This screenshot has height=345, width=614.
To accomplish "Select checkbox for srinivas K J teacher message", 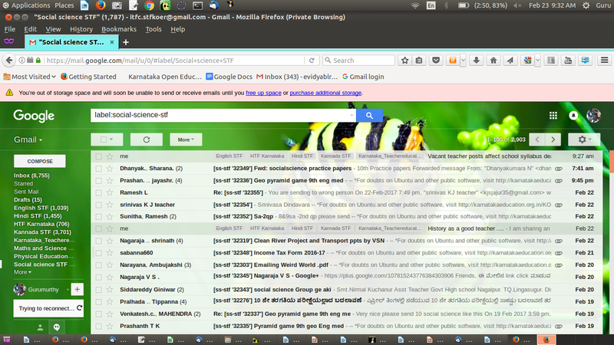I will (x=98, y=205).
